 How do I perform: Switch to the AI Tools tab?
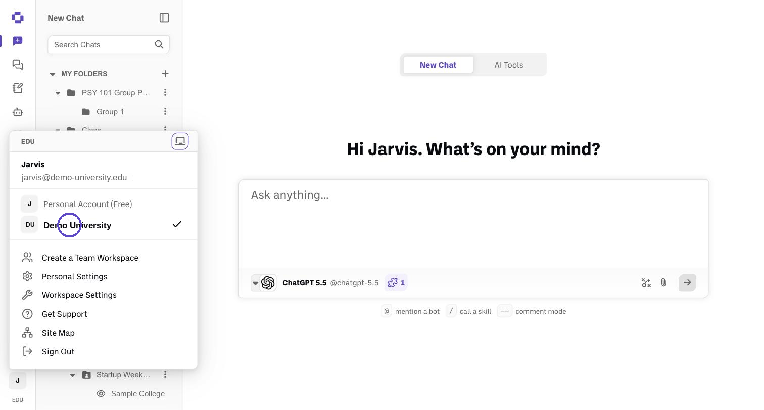[x=509, y=65]
